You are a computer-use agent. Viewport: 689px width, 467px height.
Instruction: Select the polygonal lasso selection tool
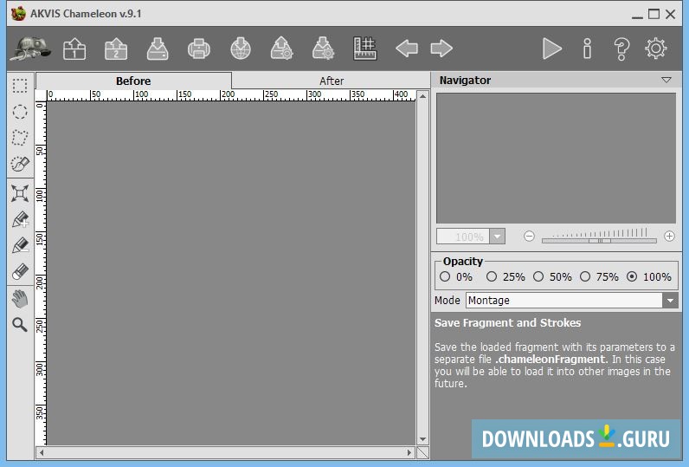pos(20,138)
